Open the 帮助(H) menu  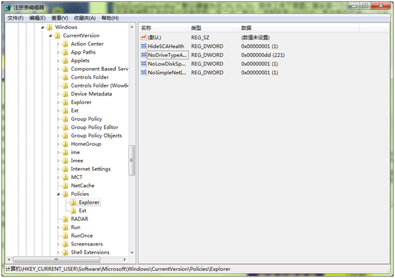click(x=110, y=18)
